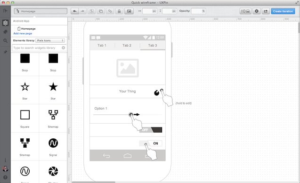Select the outlined Signal icon widget

25,172
